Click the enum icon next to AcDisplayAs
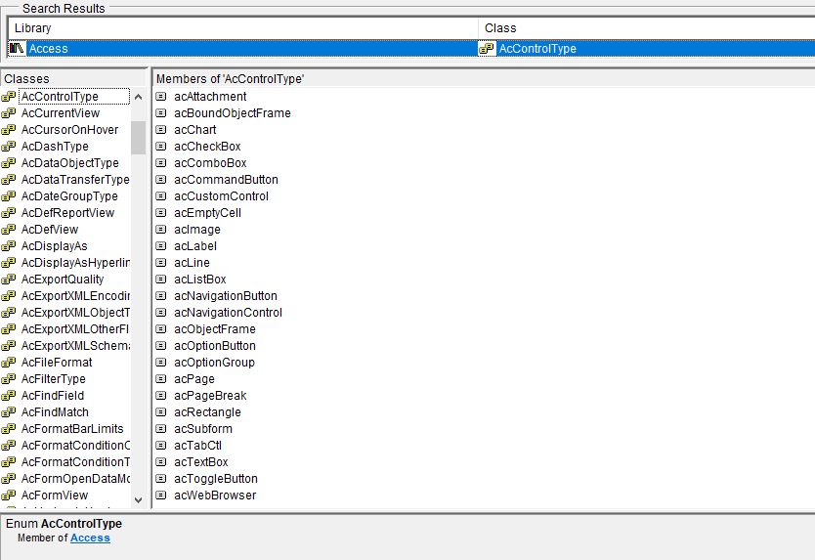Image resolution: width=815 pixels, height=560 pixels. pos(9,246)
